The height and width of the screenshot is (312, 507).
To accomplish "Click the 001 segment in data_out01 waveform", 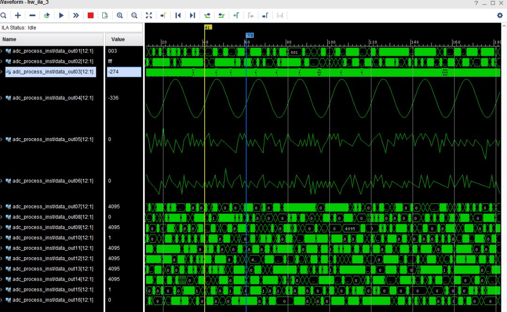I will coord(294,52).
